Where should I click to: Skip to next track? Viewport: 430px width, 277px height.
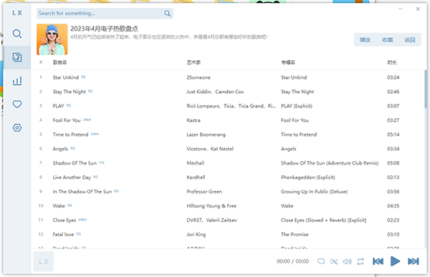[x=413, y=261]
